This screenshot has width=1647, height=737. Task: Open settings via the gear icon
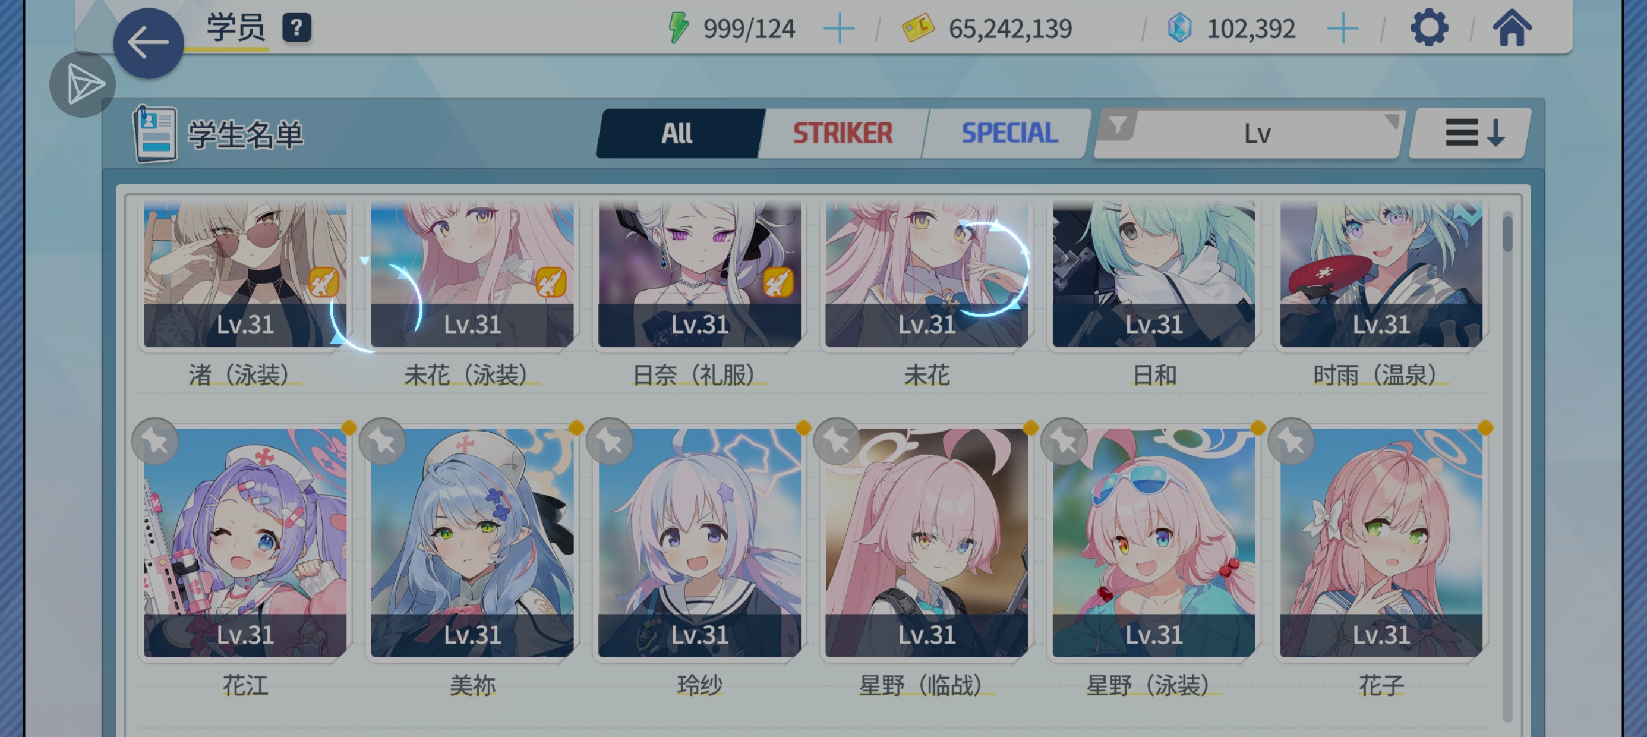(x=1429, y=28)
